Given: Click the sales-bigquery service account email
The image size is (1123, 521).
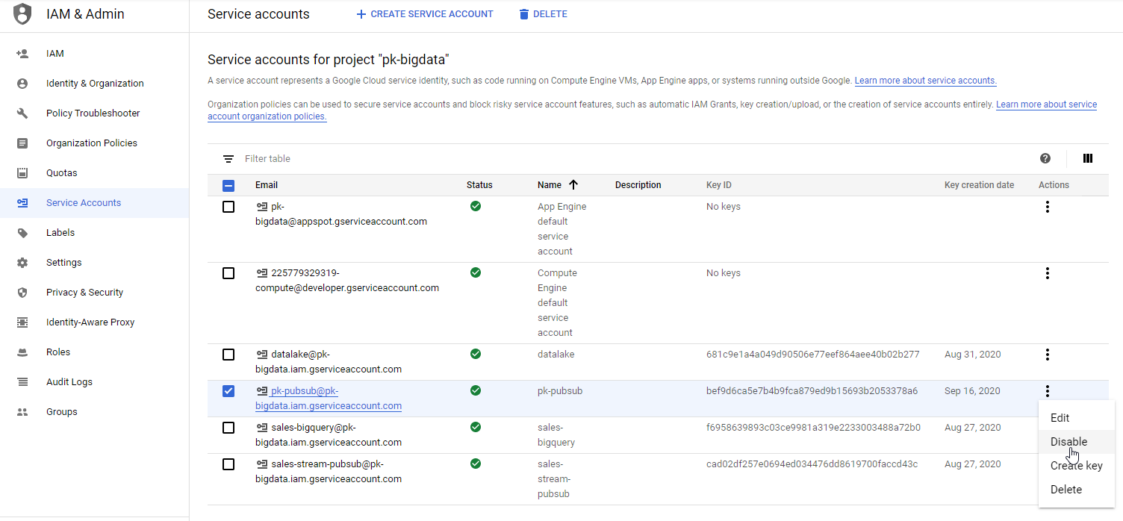Looking at the screenshot, I should click(x=329, y=435).
